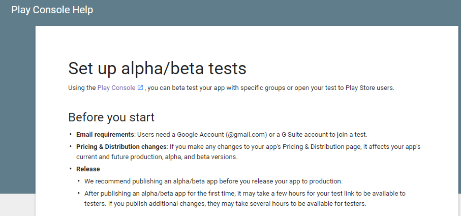Click the bullet before Pricing & Distribution changes
461x216 pixels.
point(71,147)
